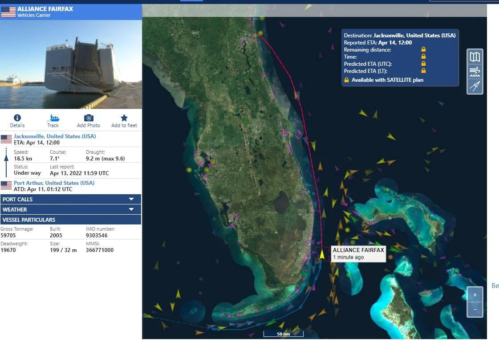Click Under way status text
Image resolution: width=499 pixels, height=340 pixels.
(27, 173)
